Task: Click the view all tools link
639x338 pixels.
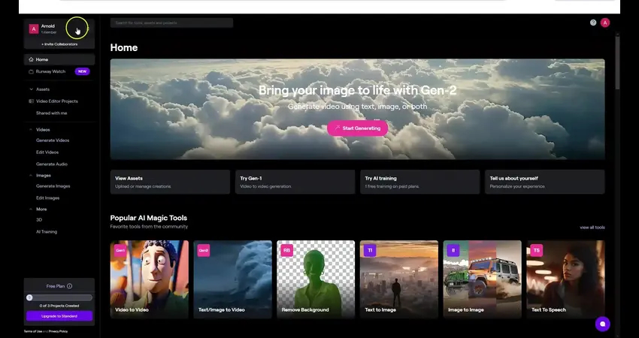Action: [x=592, y=228]
